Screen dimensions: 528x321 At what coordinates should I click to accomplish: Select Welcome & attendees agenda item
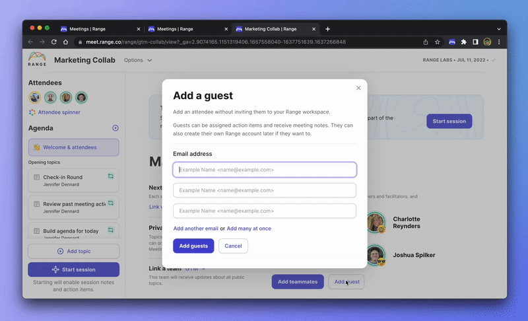(74, 147)
